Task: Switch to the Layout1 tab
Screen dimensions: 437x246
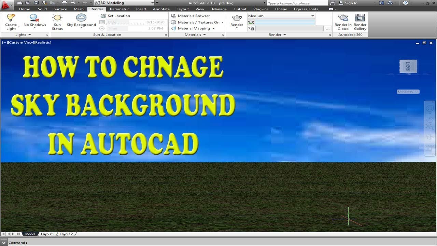Action: pyautogui.click(x=47, y=234)
